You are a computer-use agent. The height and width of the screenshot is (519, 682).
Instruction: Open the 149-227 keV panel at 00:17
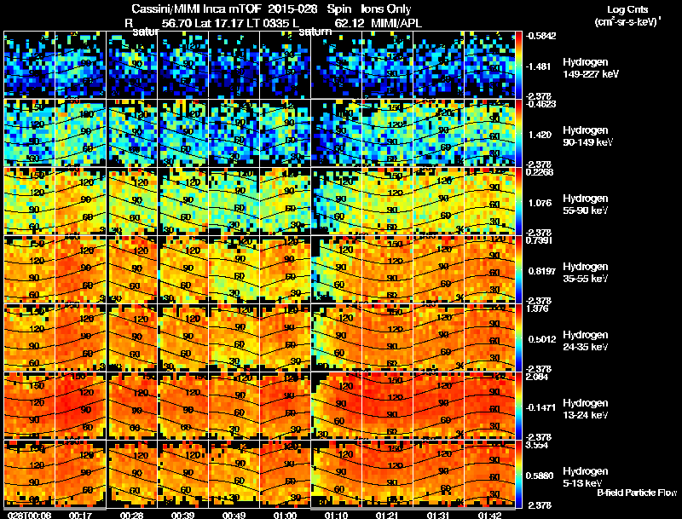80,65
